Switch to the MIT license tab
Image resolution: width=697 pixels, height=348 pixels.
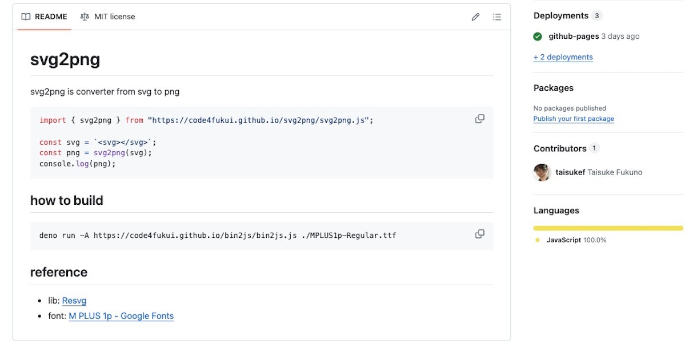tap(108, 17)
